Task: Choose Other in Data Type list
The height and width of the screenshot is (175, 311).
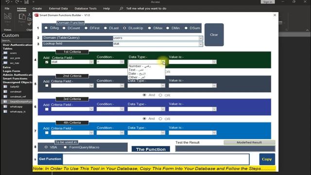Action: (x=146, y=77)
